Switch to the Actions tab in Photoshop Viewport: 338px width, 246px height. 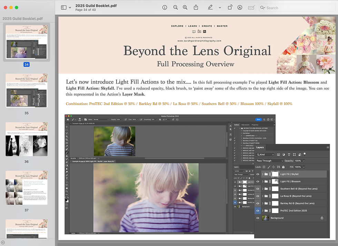click(237, 125)
